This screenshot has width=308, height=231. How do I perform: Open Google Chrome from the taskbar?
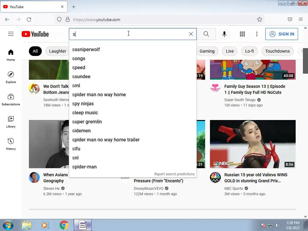coord(64,225)
